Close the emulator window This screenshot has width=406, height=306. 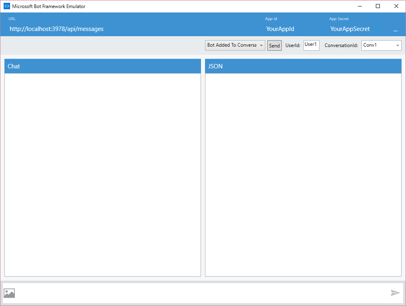click(x=396, y=6)
